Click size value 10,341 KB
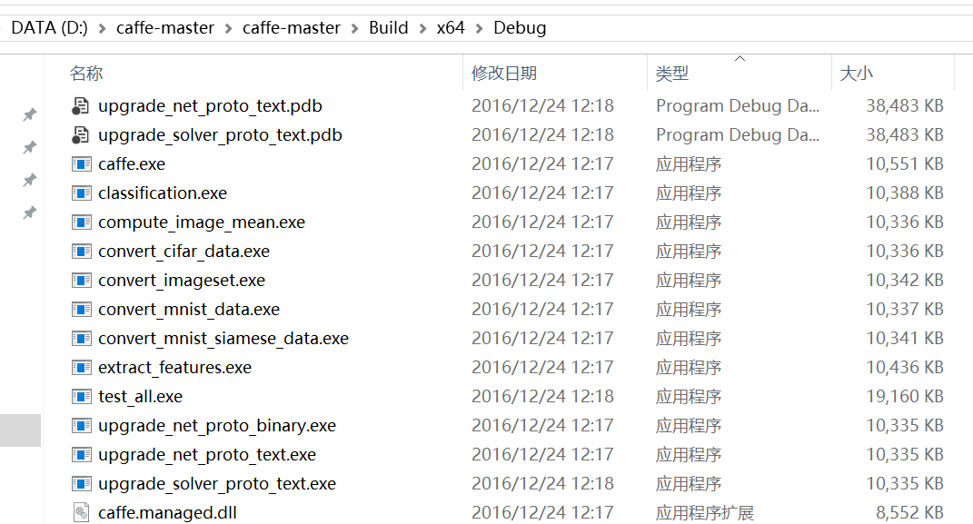The height and width of the screenshot is (524, 973). click(x=905, y=339)
